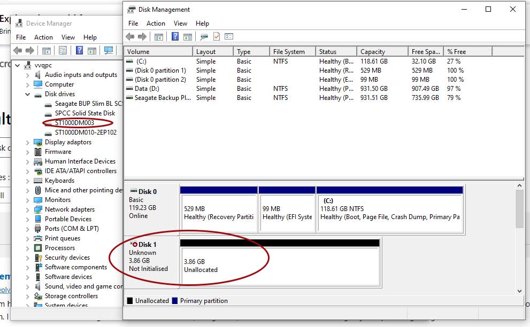Expand the Computer node
The width and height of the screenshot is (530, 327).
point(28,84)
